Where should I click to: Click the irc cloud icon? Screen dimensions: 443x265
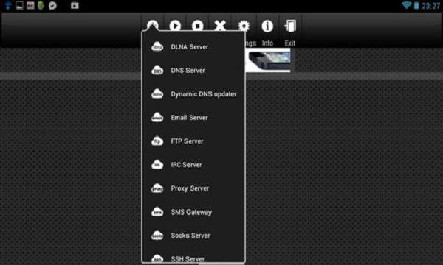(x=157, y=164)
